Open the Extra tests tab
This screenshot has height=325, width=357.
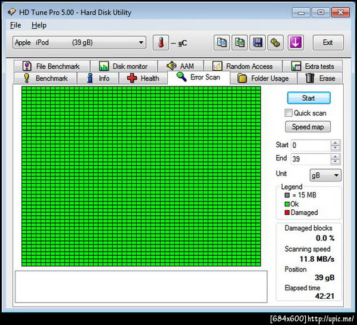(312, 66)
